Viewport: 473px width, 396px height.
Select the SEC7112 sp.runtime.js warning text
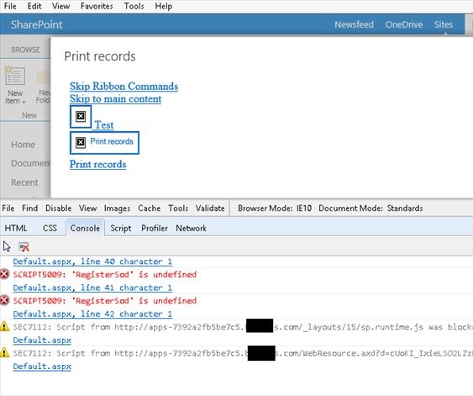(243, 327)
